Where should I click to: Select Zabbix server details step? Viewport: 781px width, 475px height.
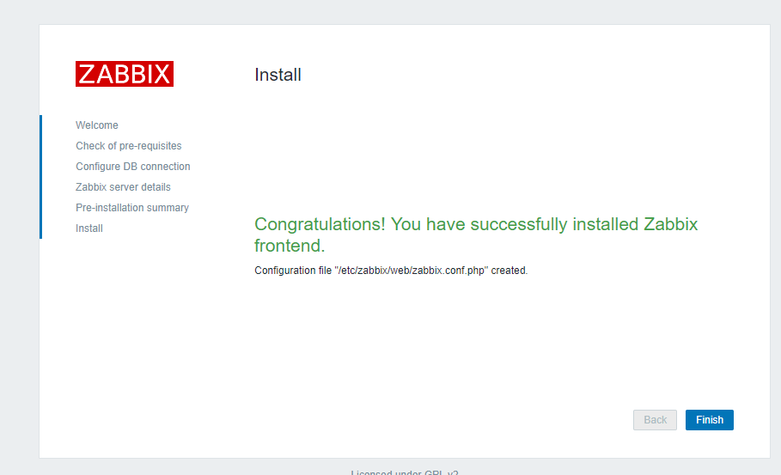point(123,187)
